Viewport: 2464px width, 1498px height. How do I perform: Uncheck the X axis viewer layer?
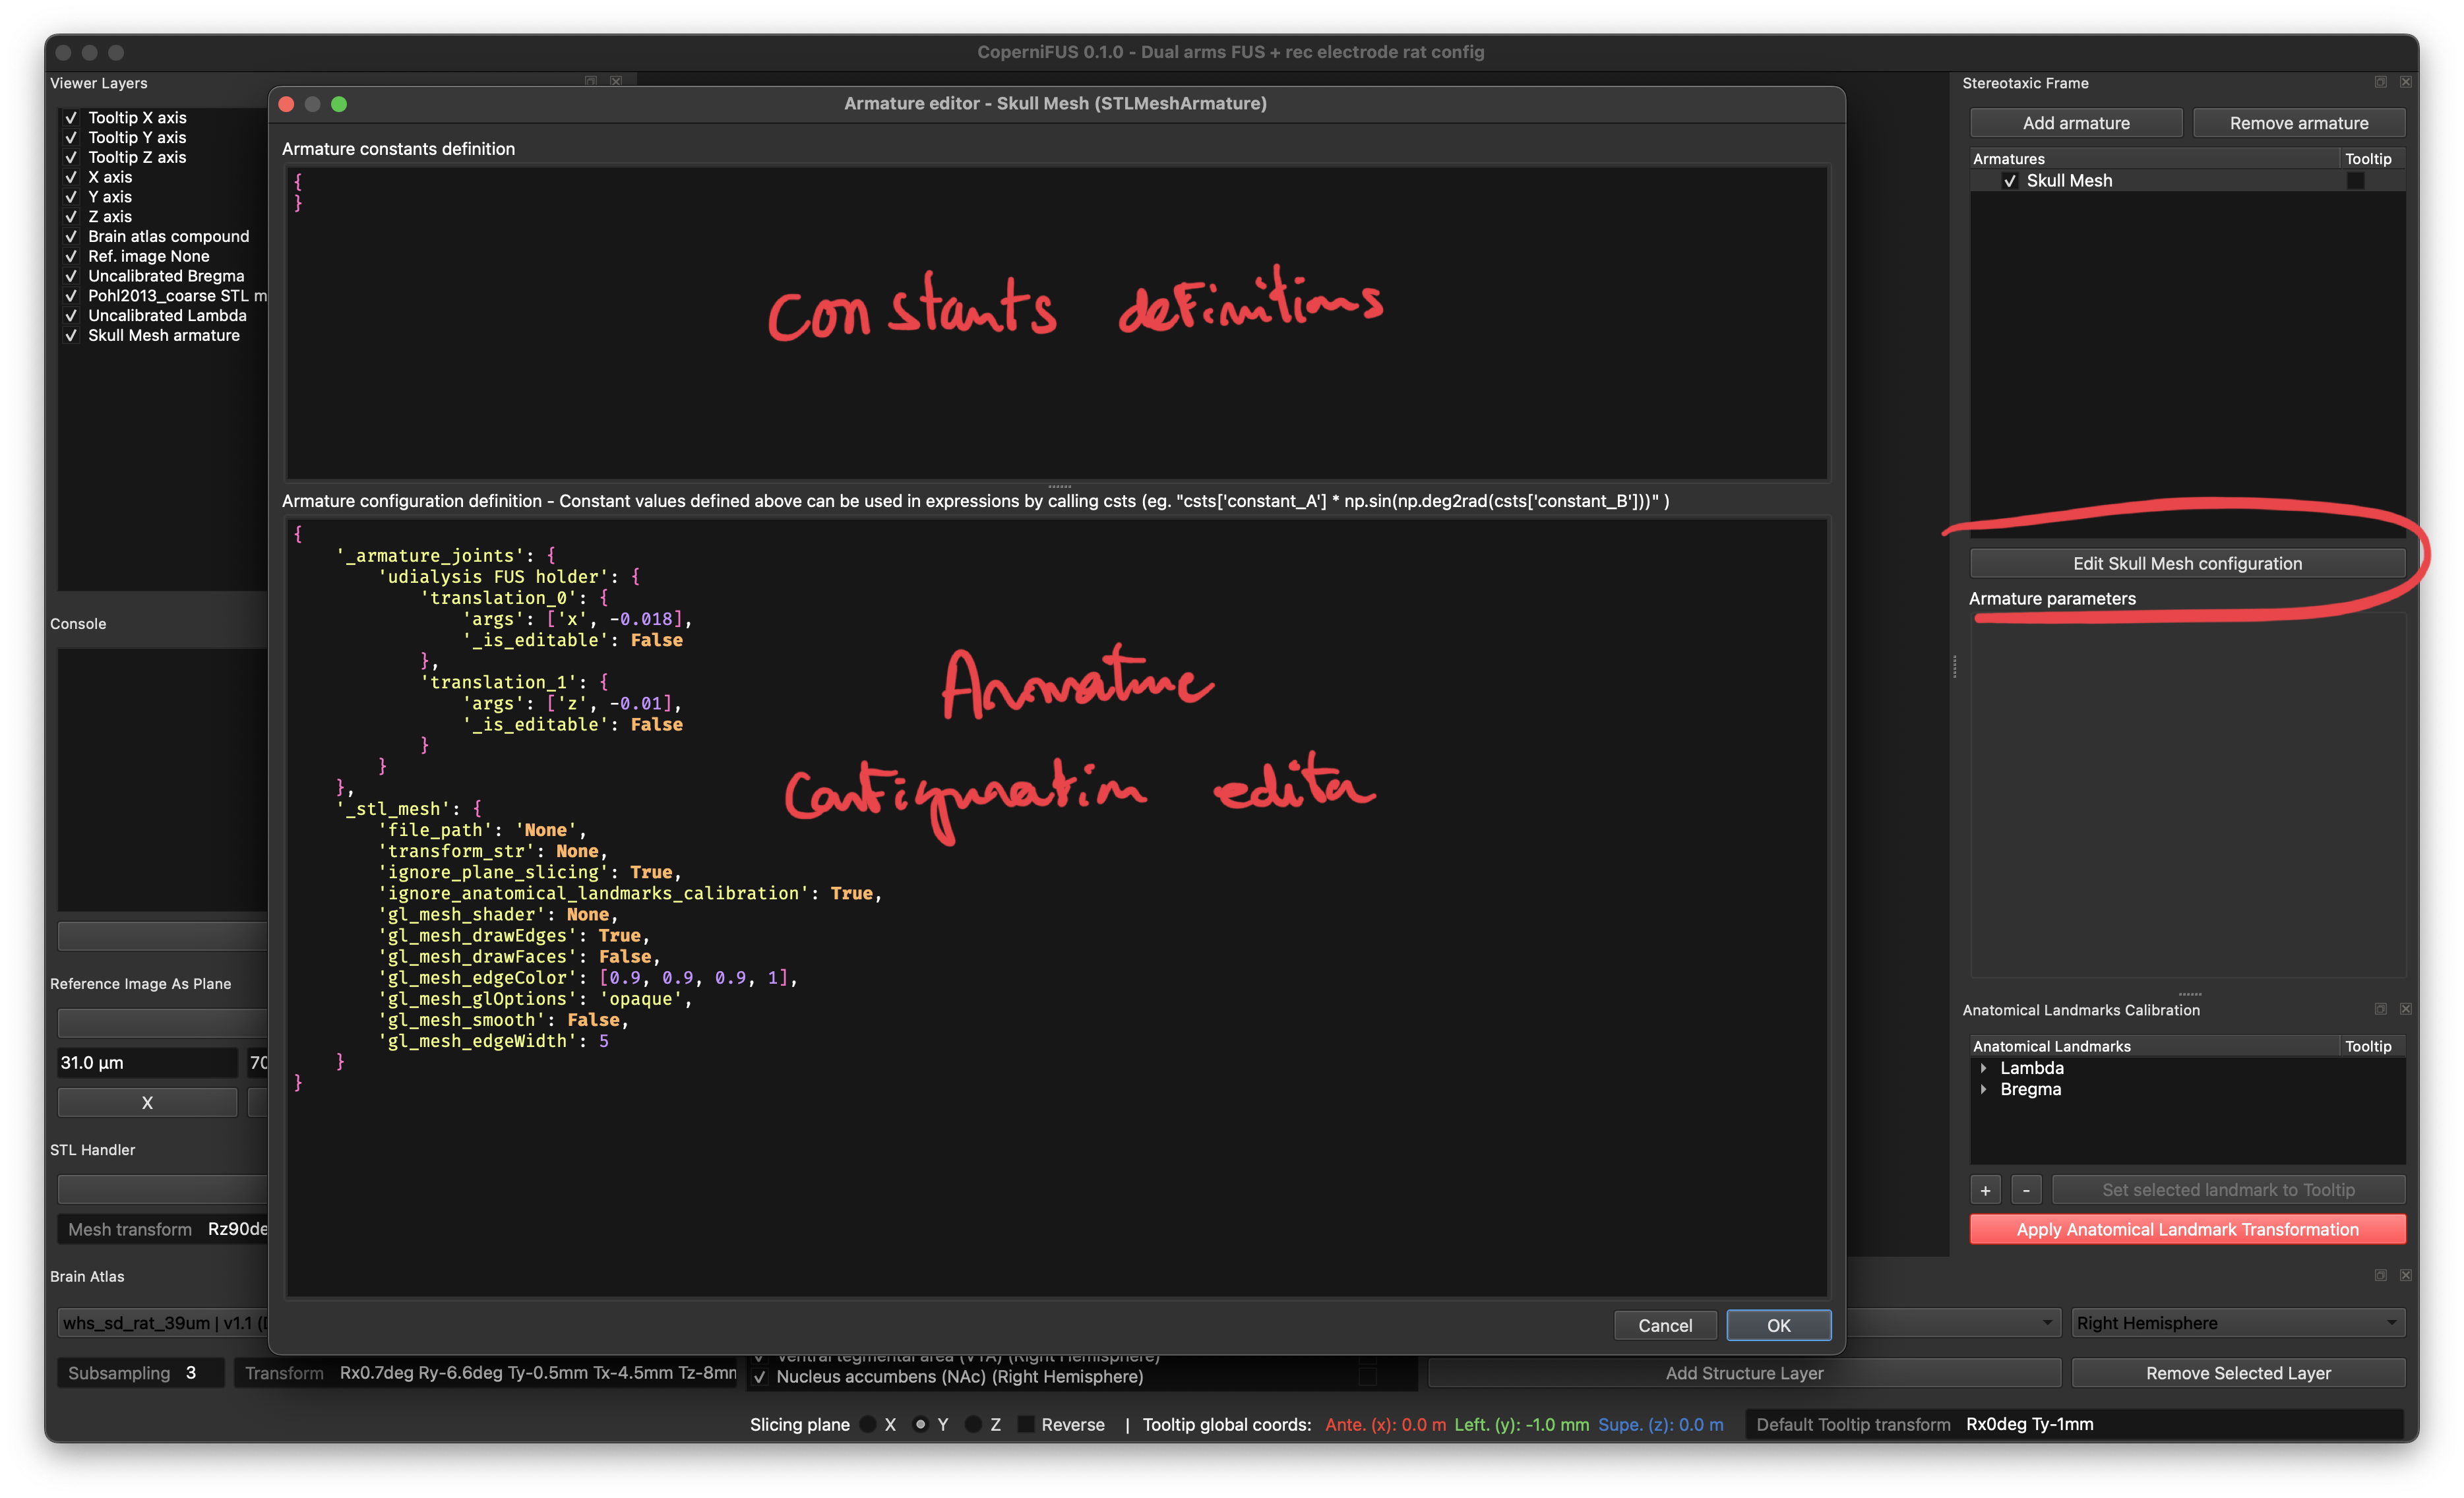coord(71,177)
